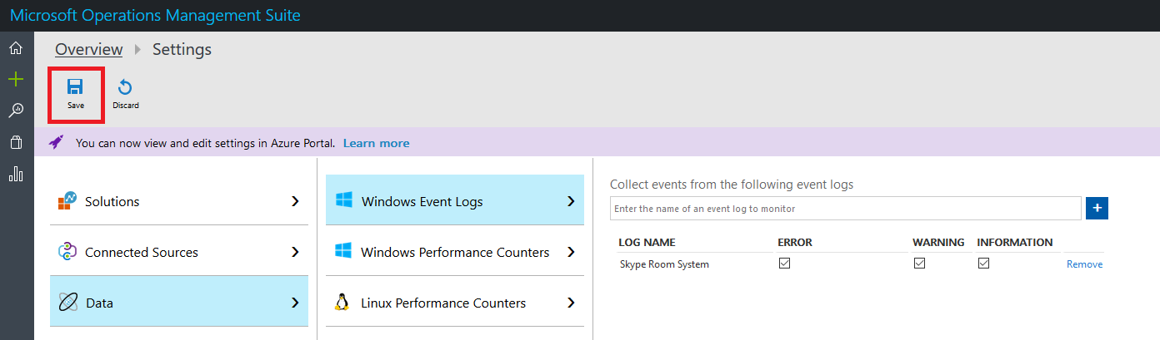
Task: Click the Save floppy disk icon
Action: click(75, 86)
